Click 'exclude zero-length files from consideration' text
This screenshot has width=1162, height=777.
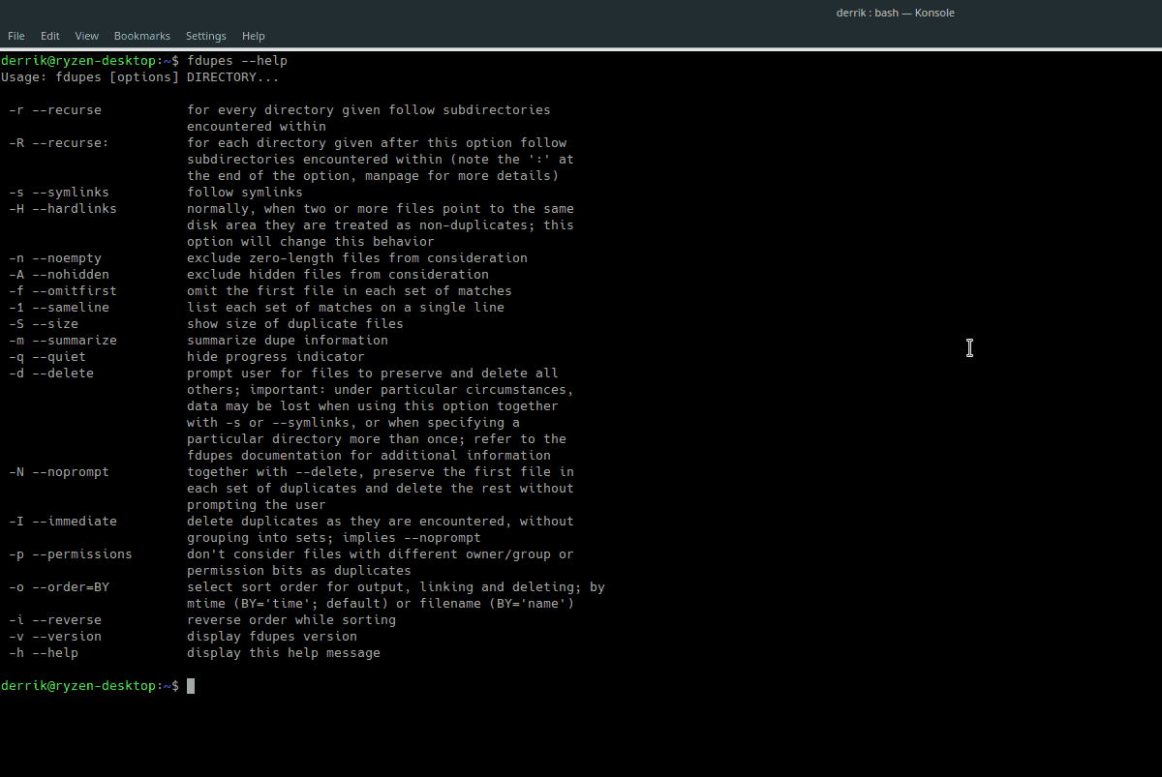[x=357, y=258]
